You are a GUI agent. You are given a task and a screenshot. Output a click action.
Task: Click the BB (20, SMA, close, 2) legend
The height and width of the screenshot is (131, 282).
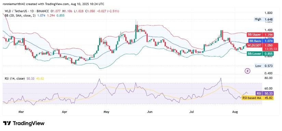click(x=19, y=16)
